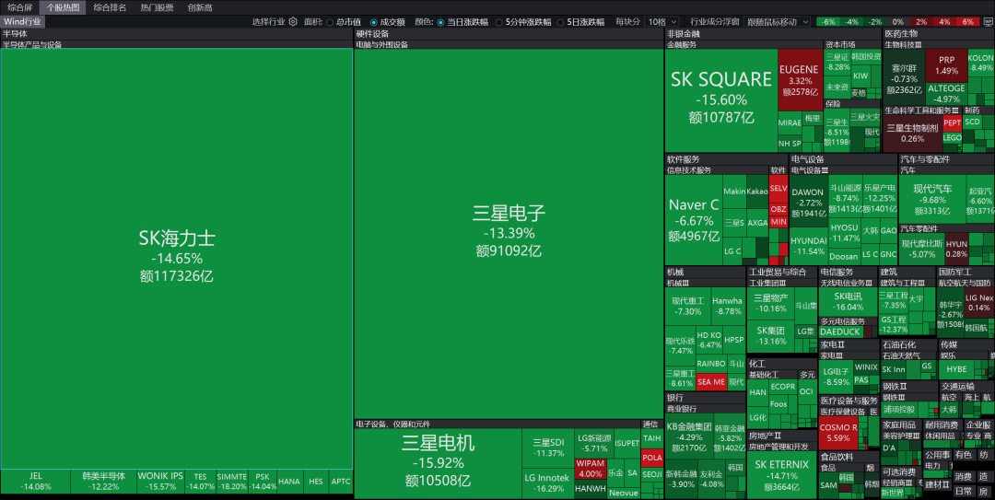
Task: Select the 三星物产 tile
Action: pyautogui.click(x=771, y=303)
